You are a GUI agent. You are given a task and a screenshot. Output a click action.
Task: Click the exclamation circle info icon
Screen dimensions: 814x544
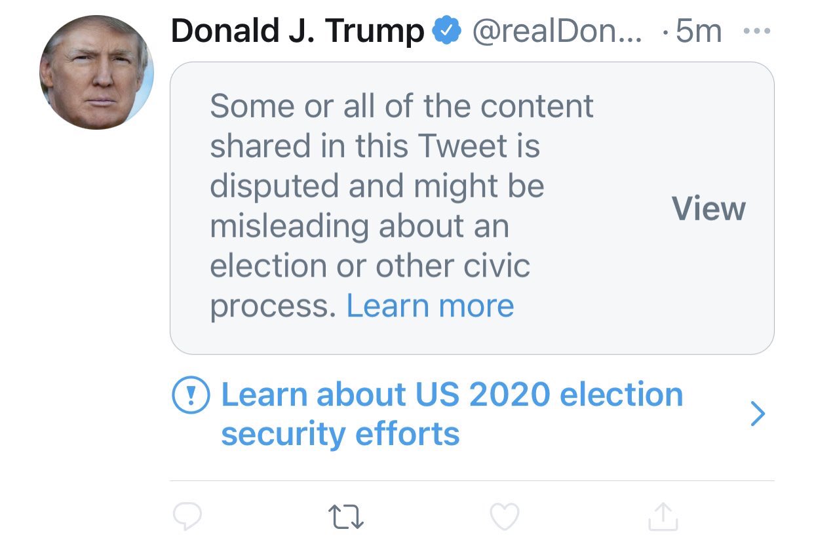pyautogui.click(x=191, y=396)
